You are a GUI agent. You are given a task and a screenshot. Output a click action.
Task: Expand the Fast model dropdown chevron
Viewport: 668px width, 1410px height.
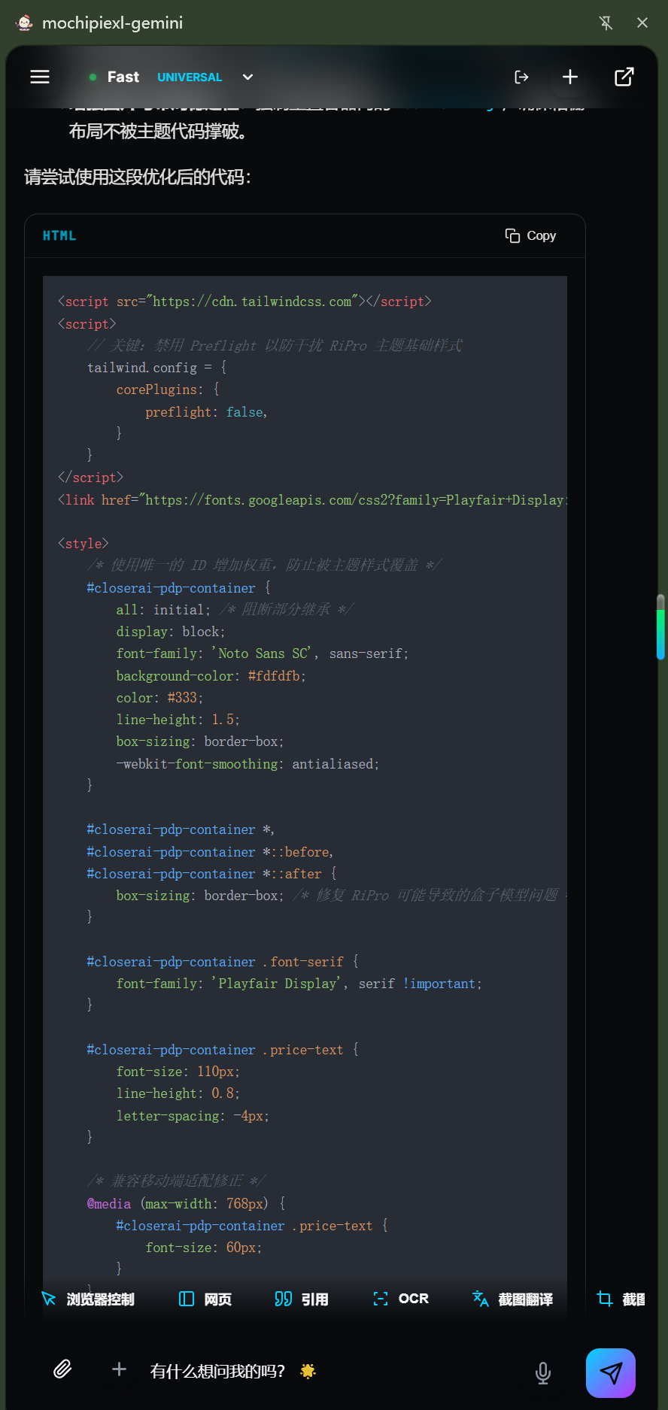pyautogui.click(x=247, y=77)
